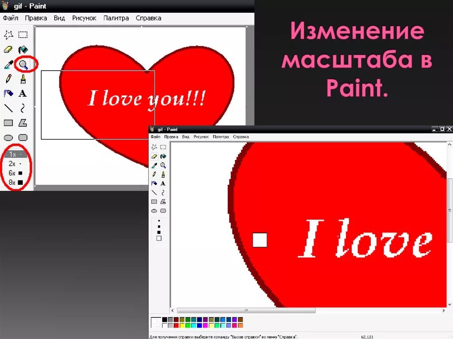Open Правка menu in front Paint window
The height and width of the screenshot is (339, 453).
pos(171,137)
